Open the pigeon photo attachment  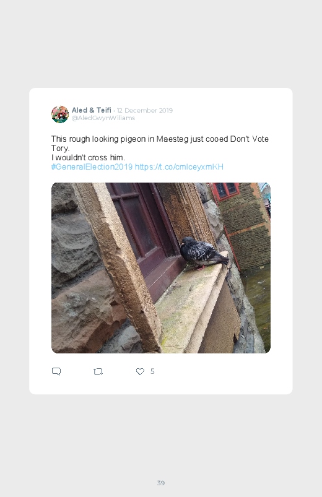[x=161, y=268]
